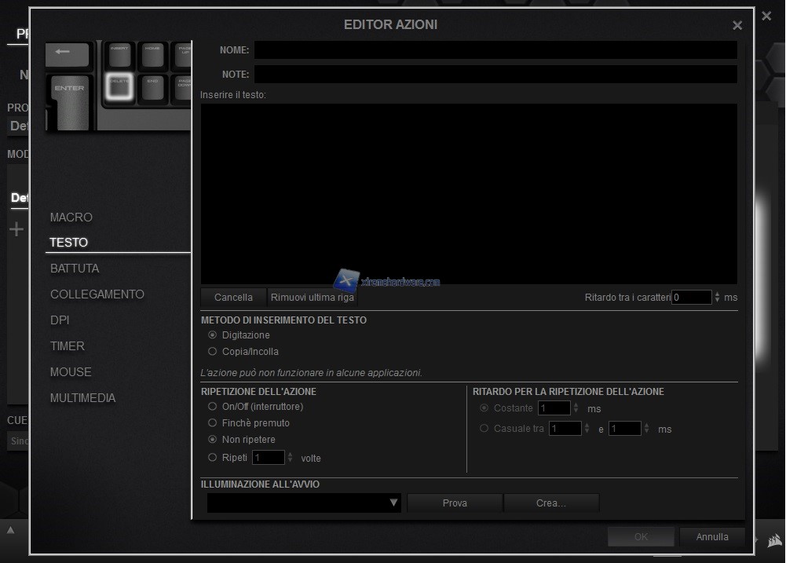The height and width of the screenshot is (563, 786).
Task: Click the highlighted Delete key on keyboard image
Action: click(x=119, y=87)
